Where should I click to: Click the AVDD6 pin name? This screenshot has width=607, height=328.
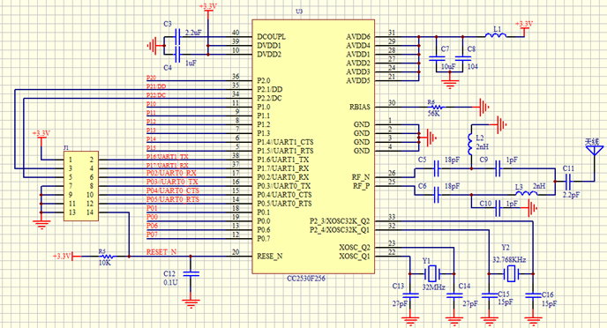[358, 37]
